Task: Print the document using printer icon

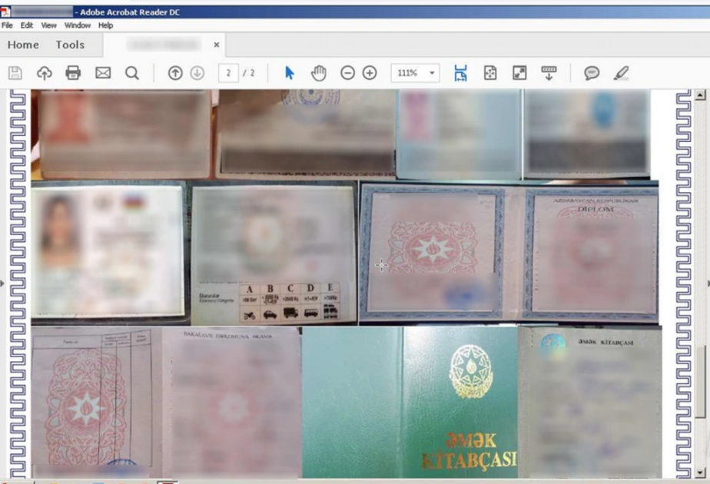Action: 73,73
